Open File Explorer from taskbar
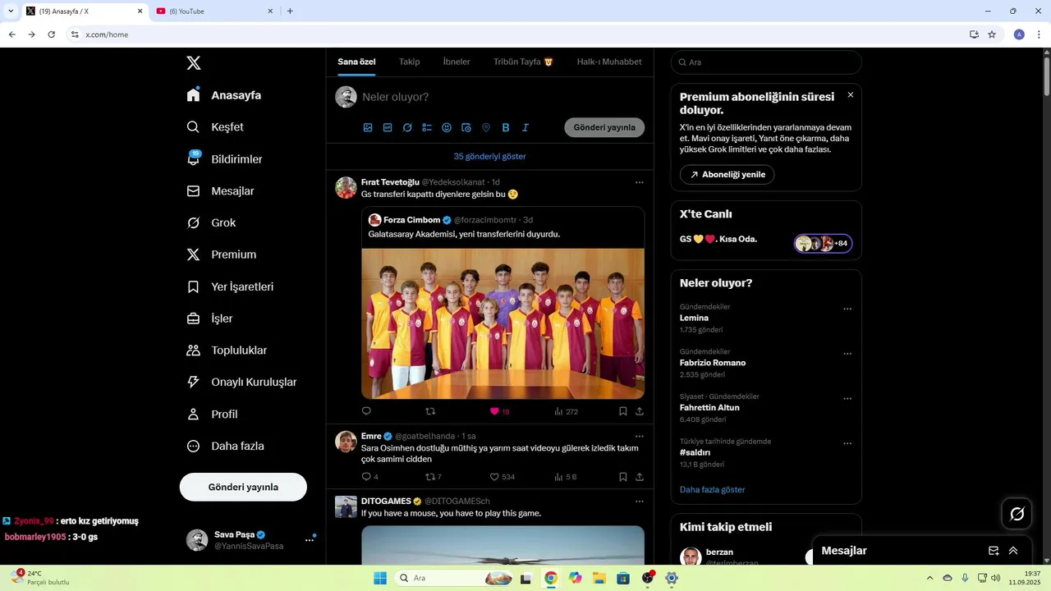Screen dimensions: 1051x591 pyautogui.click(x=599, y=578)
